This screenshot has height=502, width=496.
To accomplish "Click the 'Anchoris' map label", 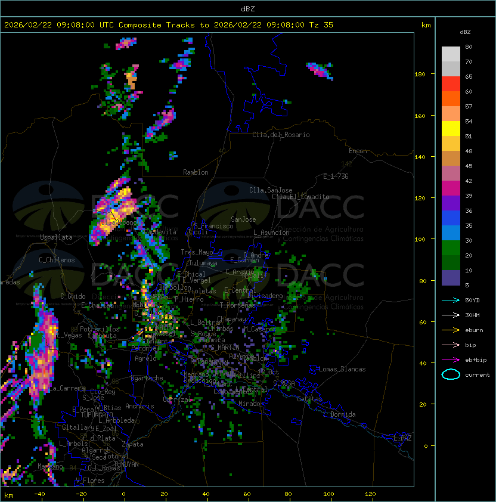I will pyautogui.click(x=139, y=406).
